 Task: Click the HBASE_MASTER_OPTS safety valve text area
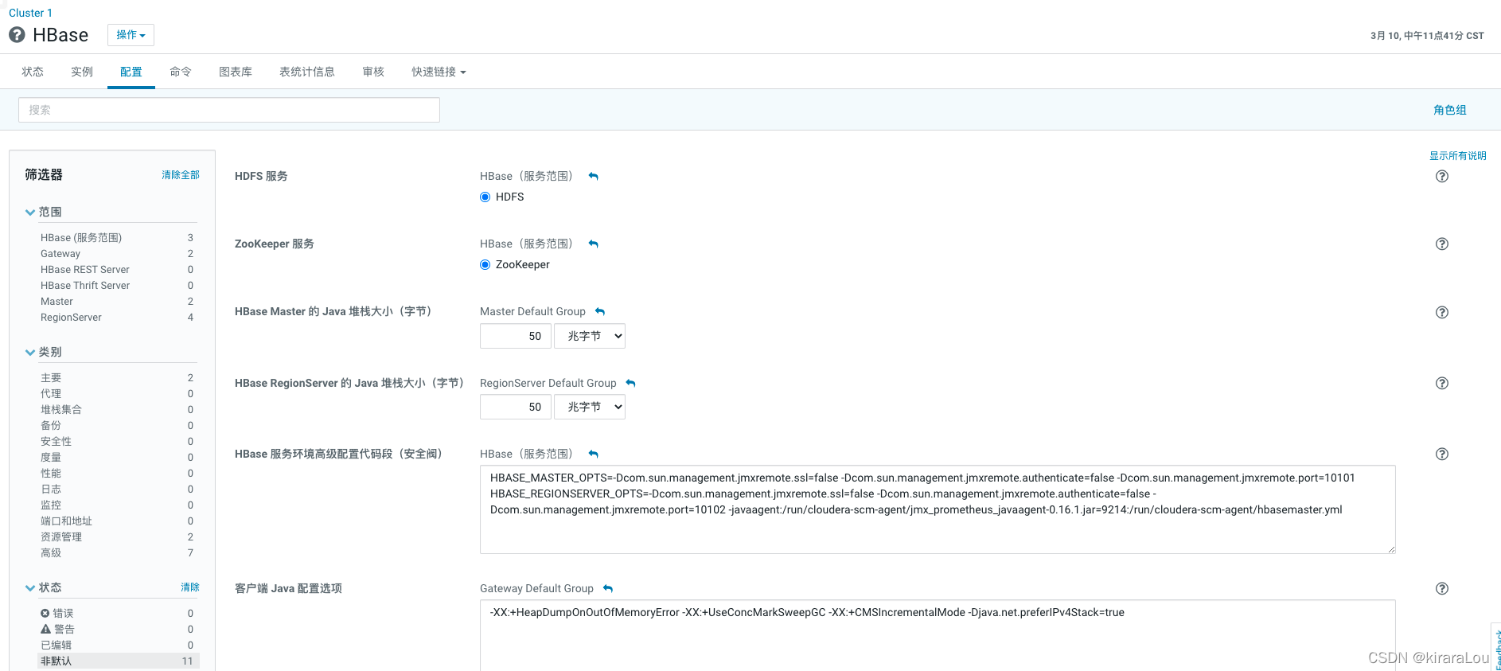pyautogui.click(x=938, y=509)
